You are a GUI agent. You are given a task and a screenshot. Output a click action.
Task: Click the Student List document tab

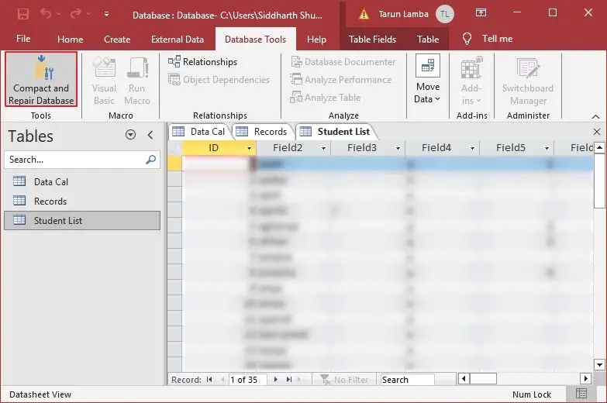(336, 132)
